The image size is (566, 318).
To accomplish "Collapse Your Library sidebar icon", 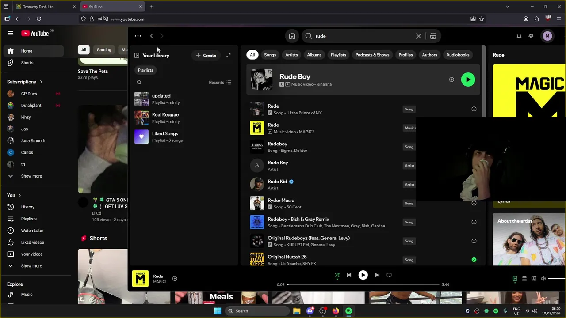I will coord(137,56).
